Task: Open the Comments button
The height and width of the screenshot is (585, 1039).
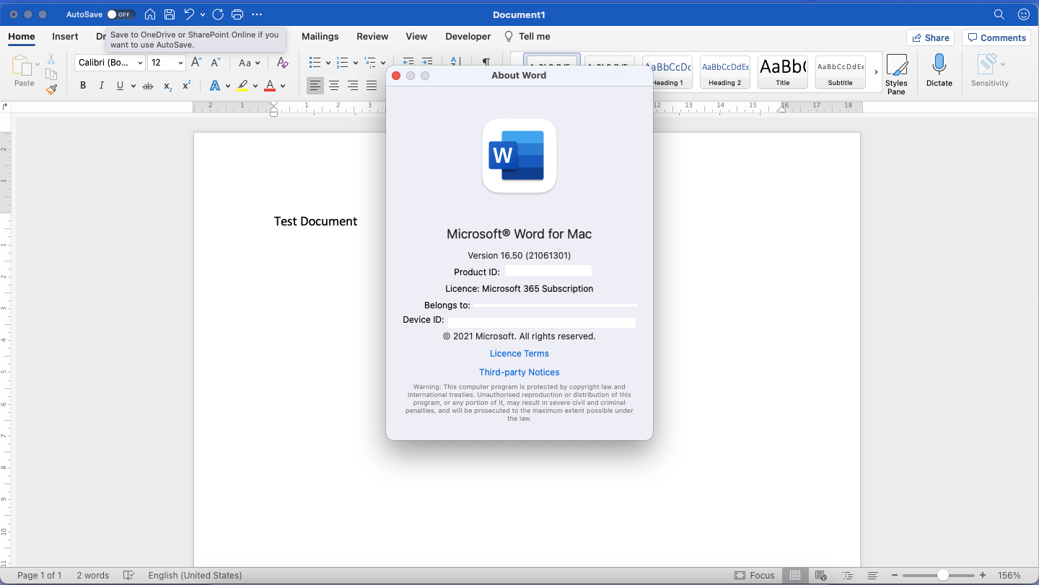Action: coord(996,37)
